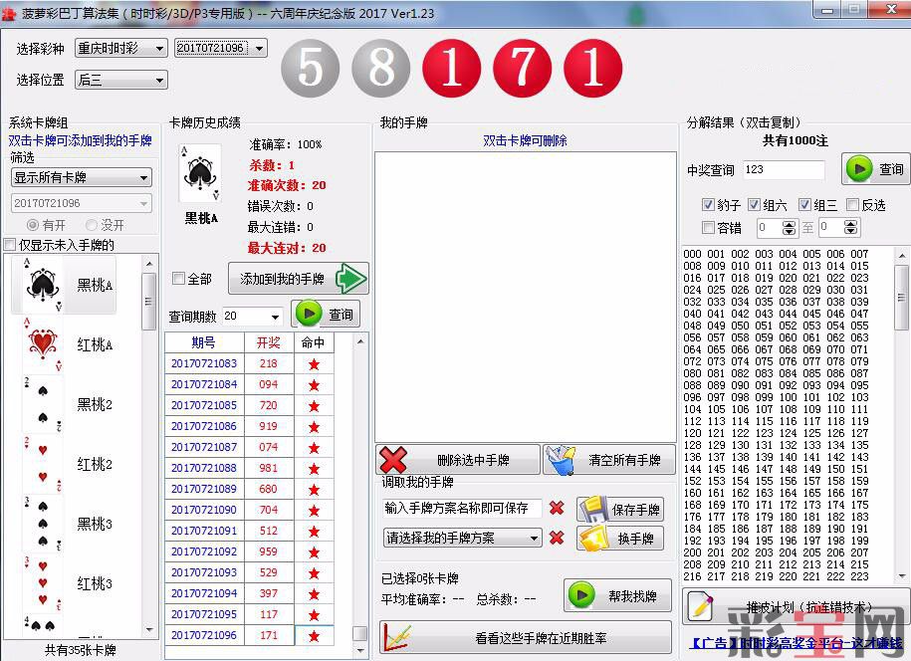Click green arrow on add to my hand
Image resolution: width=911 pixels, height=661 pixels.
point(350,279)
